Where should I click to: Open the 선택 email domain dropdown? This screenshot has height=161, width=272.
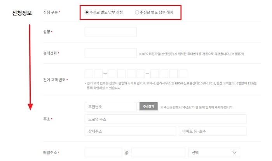[214, 152]
